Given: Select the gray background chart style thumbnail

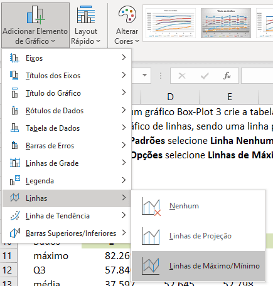Looking at the screenshot, I should click(x=226, y=23).
